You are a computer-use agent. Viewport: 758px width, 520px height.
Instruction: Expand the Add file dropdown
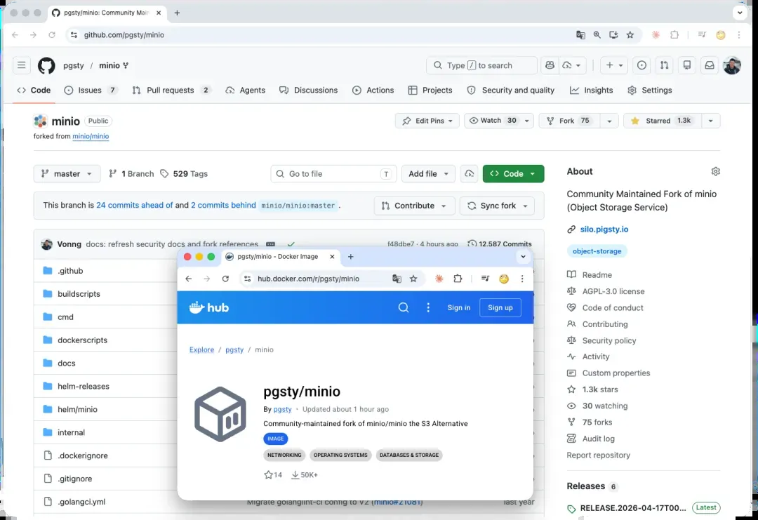click(x=428, y=173)
